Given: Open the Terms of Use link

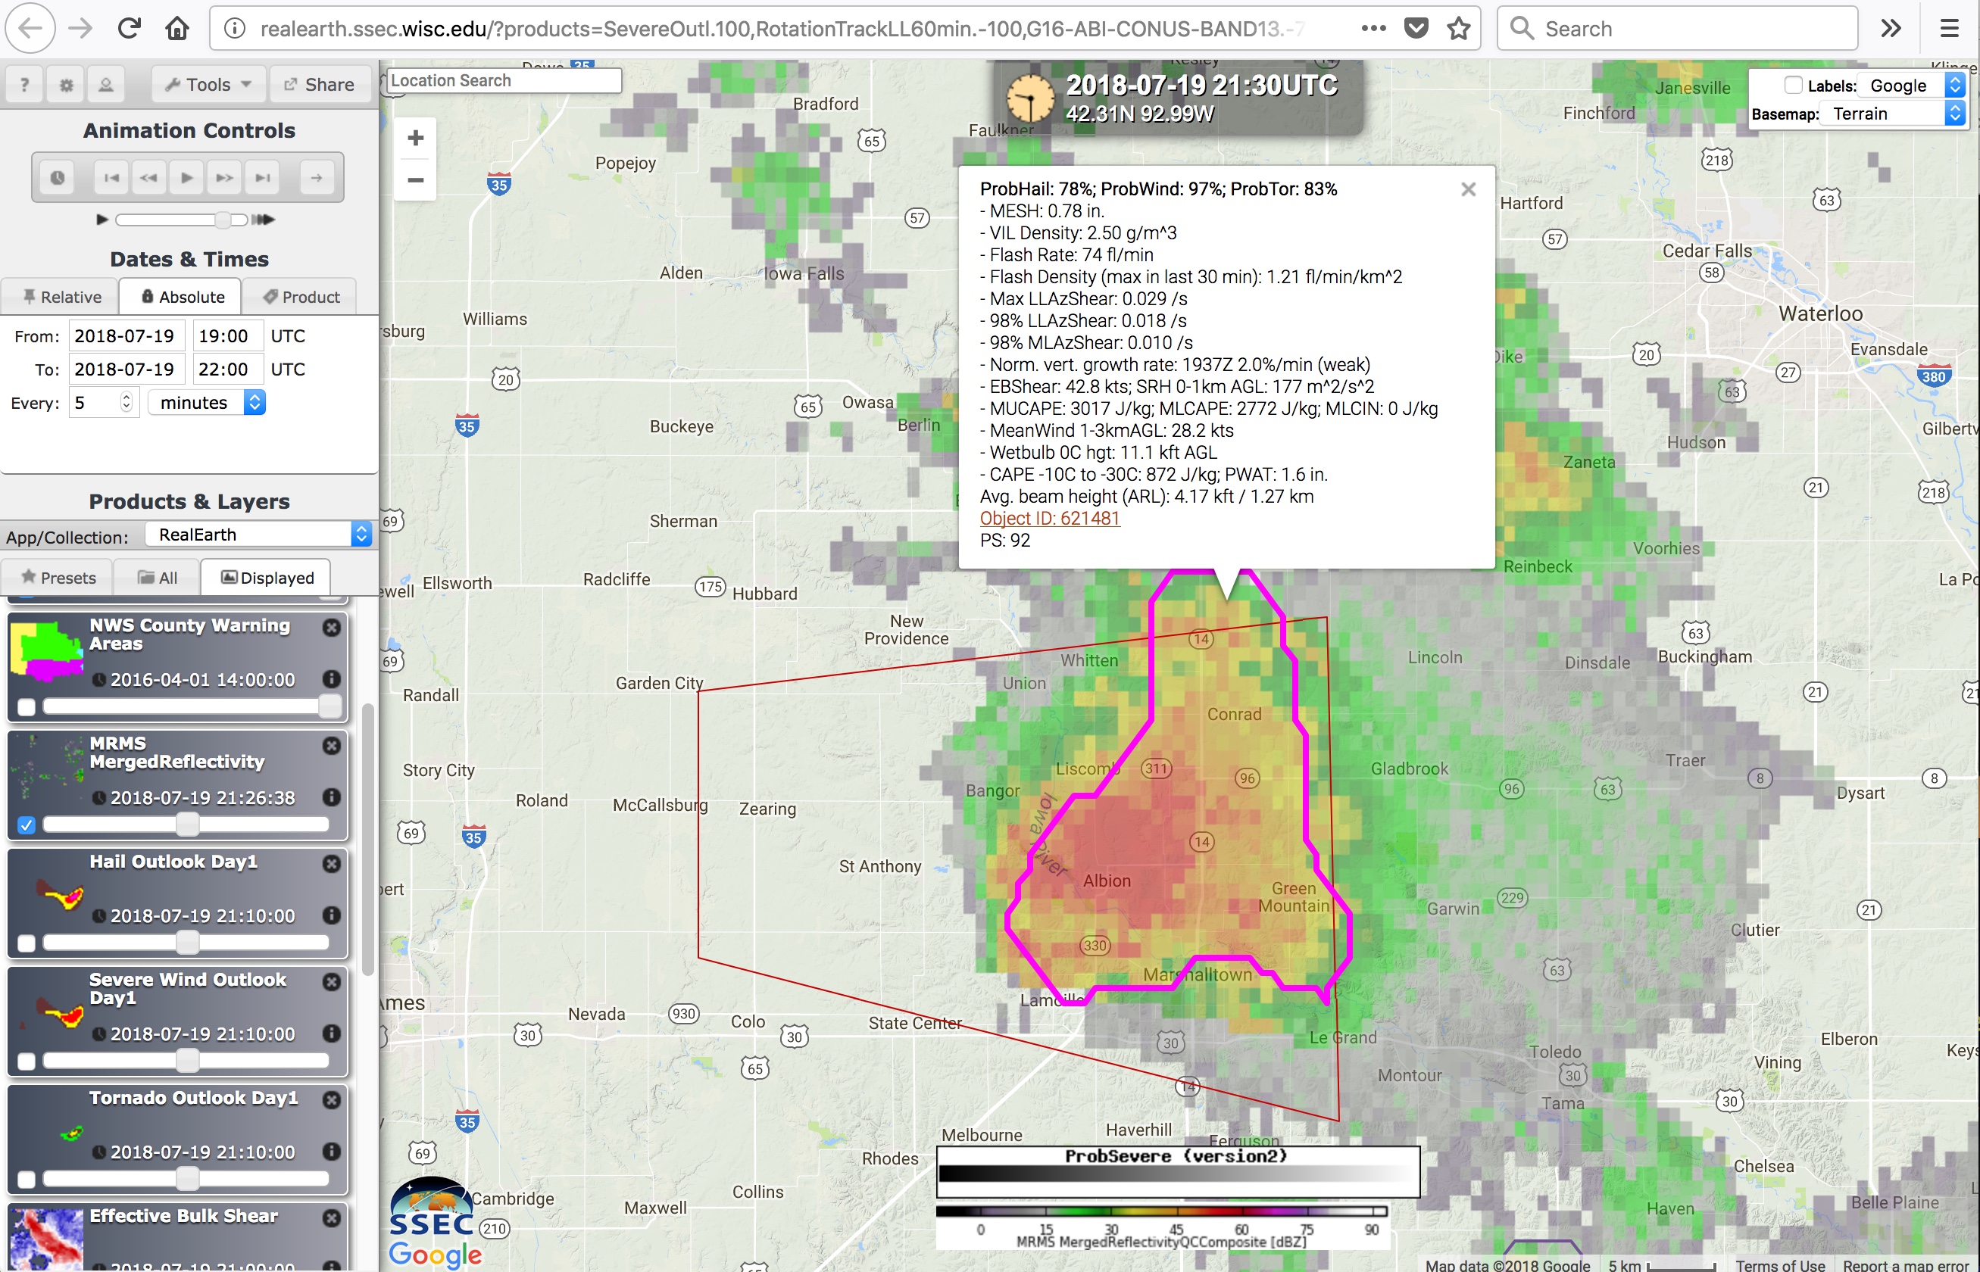Looking at the screenshot, I should tap(1779, 1264).
